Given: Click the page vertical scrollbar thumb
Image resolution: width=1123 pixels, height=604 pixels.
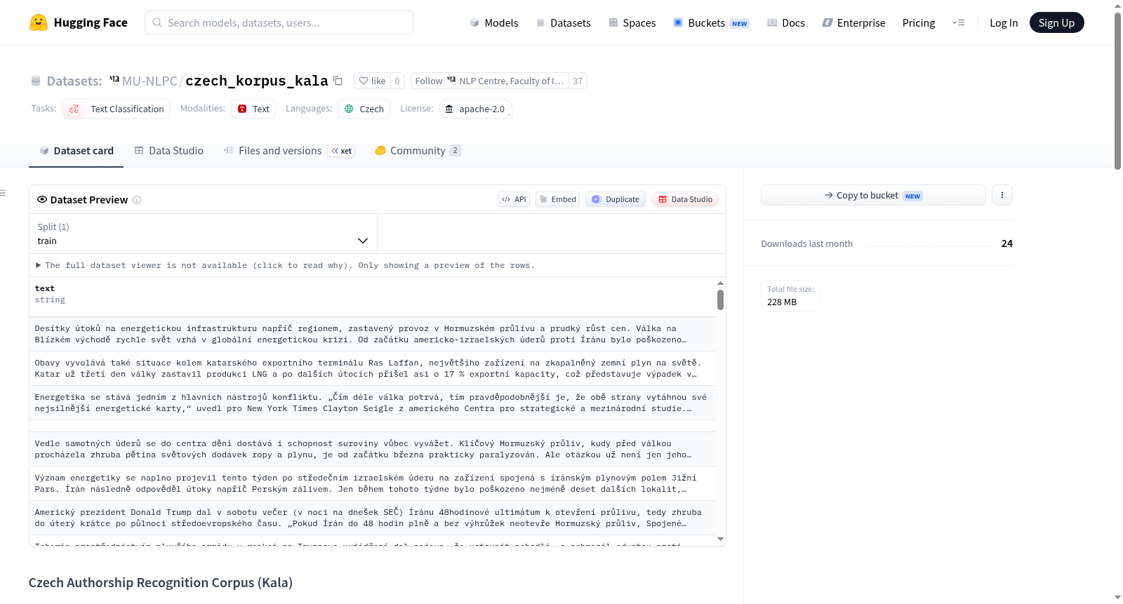Looking at the screenshot, I should (x=1117, y=91).
